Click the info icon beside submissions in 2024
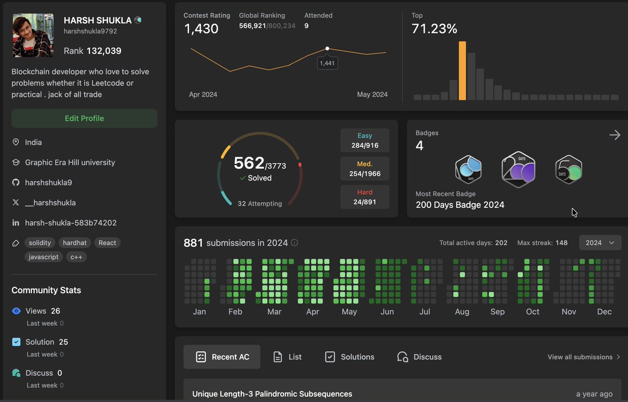Screen dimensions: 628x402 (x=294, y=243)
